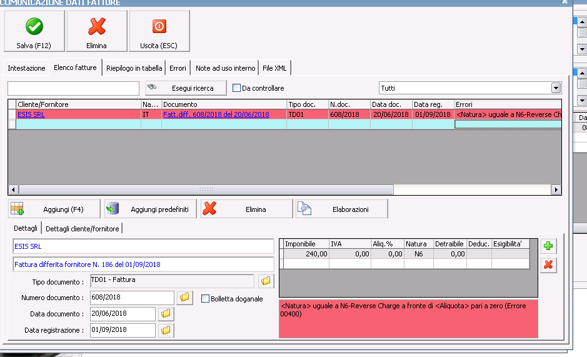Save with the green checkmark Salva (F12) button
Viewport: 587px width, 357px height.
(x=34, y=31)
